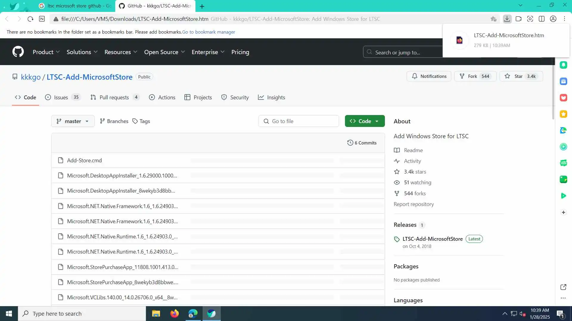Open browser downloads icon in toolbar
The image size is (572, 321).
507,19
